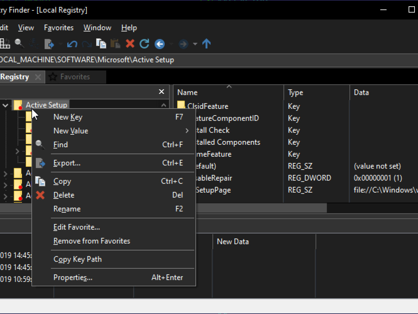Click the Redo arrow on the toolbar
Viewport: 418px width, 314px height.
pos(86,44)
